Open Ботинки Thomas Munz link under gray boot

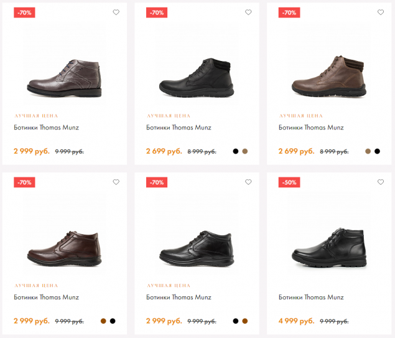pos(47,128)
